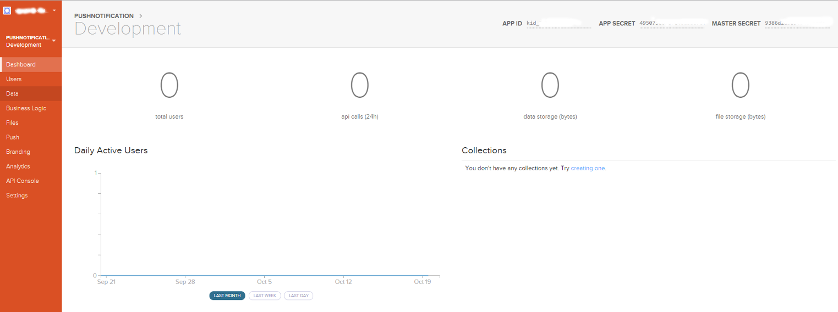Select Business Logic in the sidebar
Viewport: 838px width, 312px height.
coord(31,108)
